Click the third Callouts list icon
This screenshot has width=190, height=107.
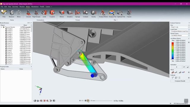179,78
